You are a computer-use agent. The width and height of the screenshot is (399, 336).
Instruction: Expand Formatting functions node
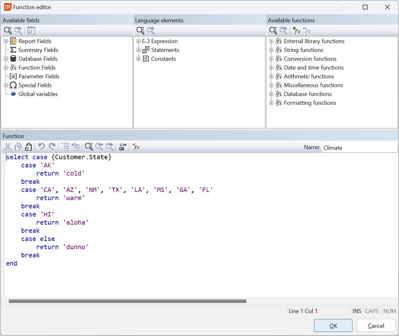(x=271, y=103)
